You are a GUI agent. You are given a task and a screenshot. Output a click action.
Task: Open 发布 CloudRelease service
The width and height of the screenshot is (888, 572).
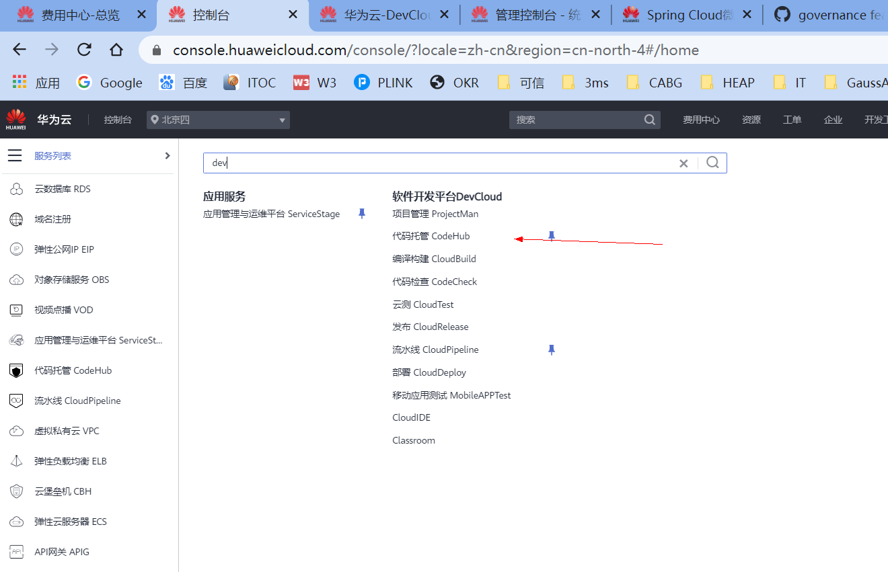[431, 327]
